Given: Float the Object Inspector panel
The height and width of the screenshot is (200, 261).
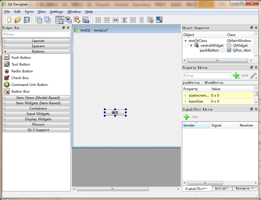Looking at the screenshot, I should point(251,28).
